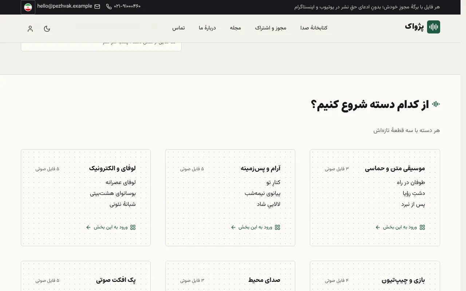Open the تماس menu item
Image resolution: width=466 pixels, height=291 pixels.
(178, 28)
